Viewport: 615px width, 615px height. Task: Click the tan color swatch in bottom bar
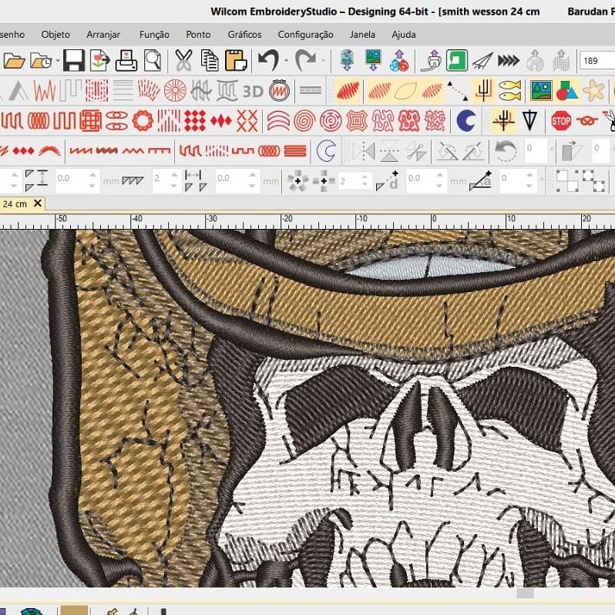click(x=74, y=610)
